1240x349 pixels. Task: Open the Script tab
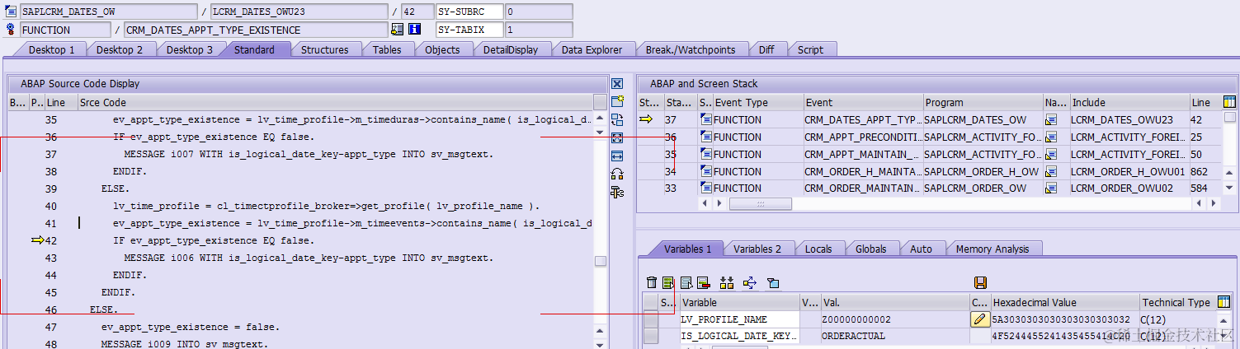(x=810, y=49)
